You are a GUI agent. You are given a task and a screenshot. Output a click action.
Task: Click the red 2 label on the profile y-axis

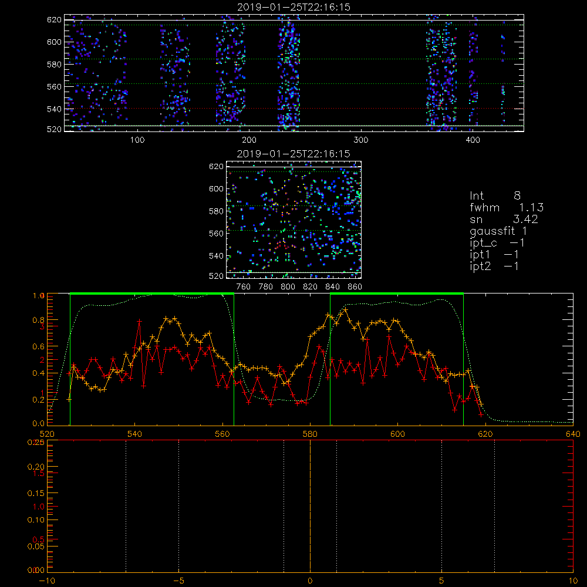pyautogui.click(x=42, y=360)
